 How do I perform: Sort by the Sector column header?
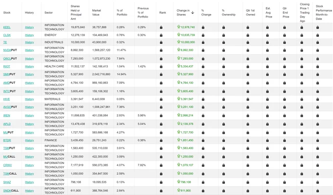point(48,13)
